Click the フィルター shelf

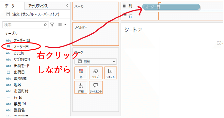96,34
